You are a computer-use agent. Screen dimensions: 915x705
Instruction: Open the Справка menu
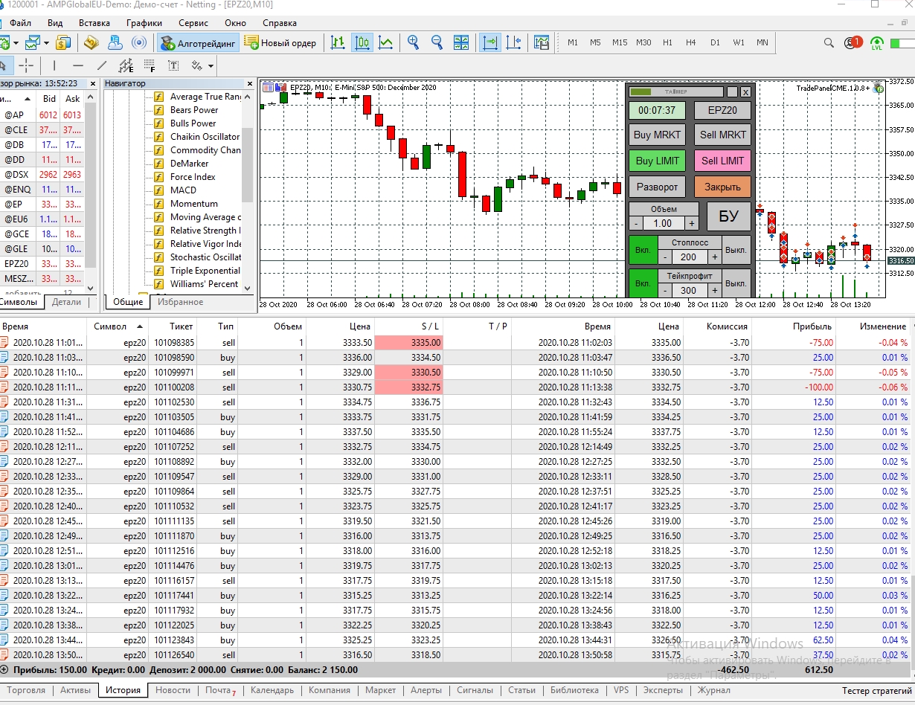280,23
